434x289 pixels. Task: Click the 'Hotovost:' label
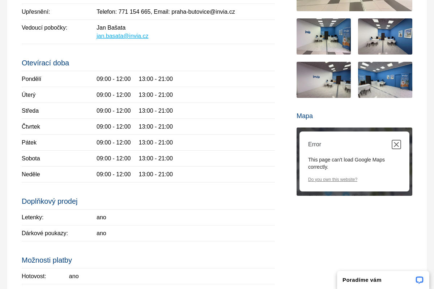[34, 276]
